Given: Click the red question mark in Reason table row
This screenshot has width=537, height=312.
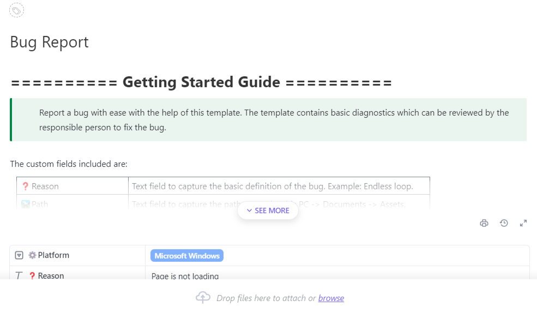Looking at the screenshot, I should [x=25, y=187].
